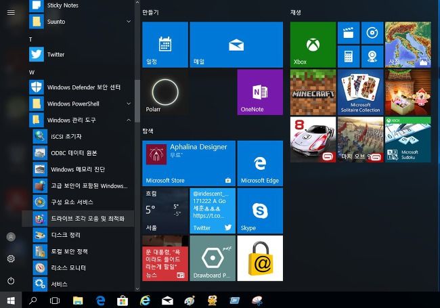Open the Skype tile
The height and width of the screenshot is (308, 440).
click(260, 211)
